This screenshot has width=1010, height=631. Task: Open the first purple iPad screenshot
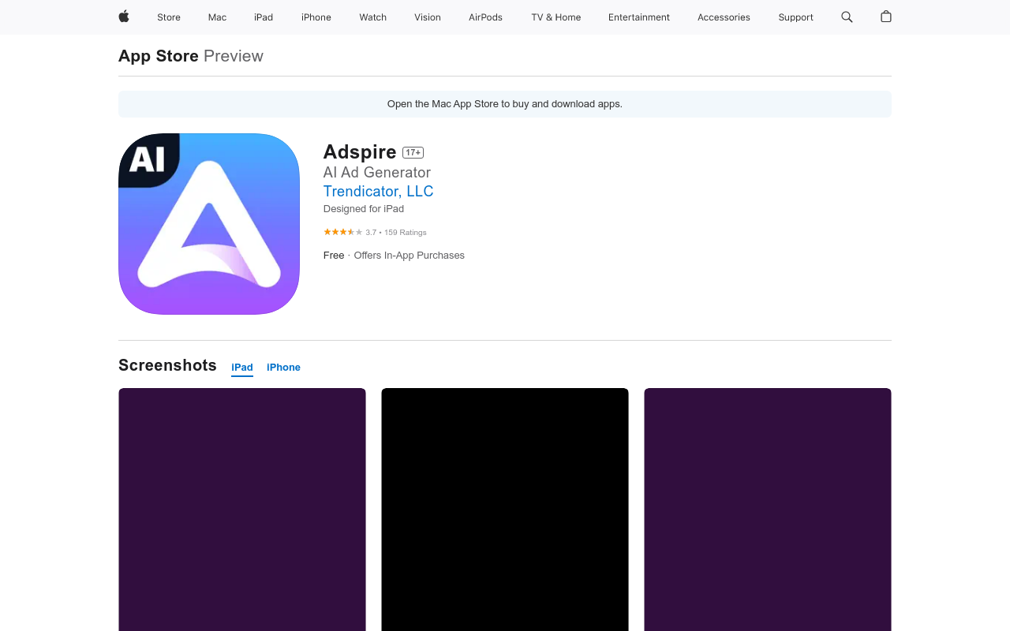tap(242, 510)
